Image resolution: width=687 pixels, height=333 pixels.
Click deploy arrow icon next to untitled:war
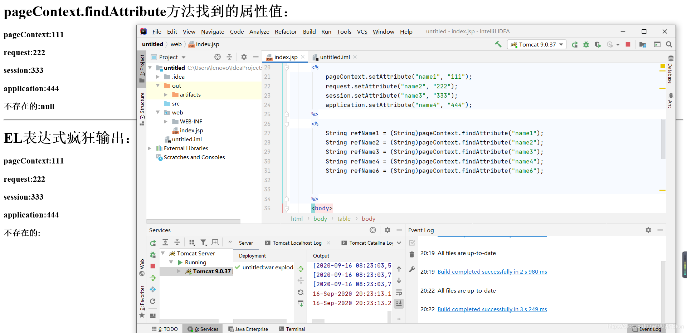click(x=301, y=269)
